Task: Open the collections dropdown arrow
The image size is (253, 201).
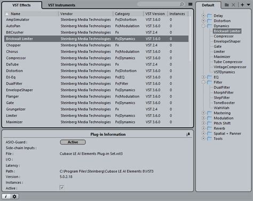Action: coord(248,5)
